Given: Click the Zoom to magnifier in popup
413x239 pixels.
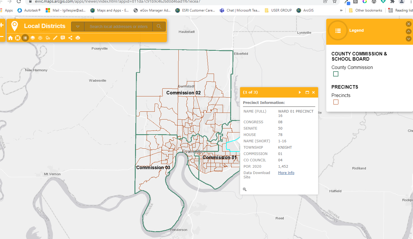Looking at the screenshot, I should 245,189.
